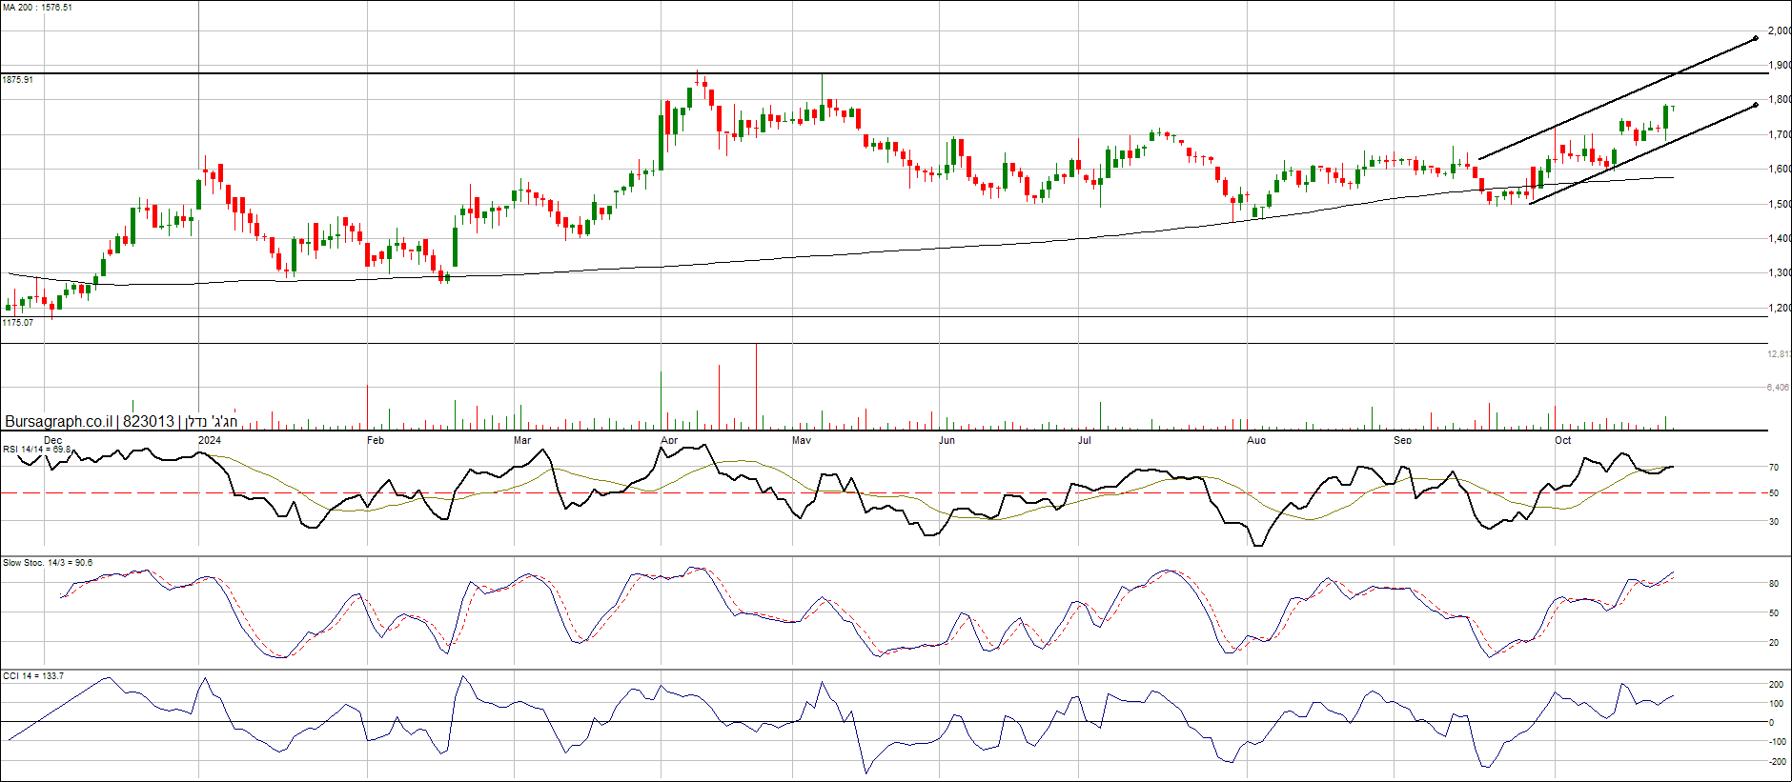
Task: Select the Dec marker on time axis
Action: (x=52, y=440)
